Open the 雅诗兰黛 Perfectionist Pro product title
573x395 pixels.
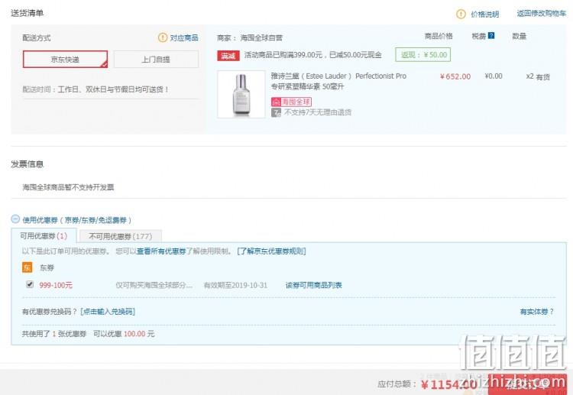click(338, 81)
